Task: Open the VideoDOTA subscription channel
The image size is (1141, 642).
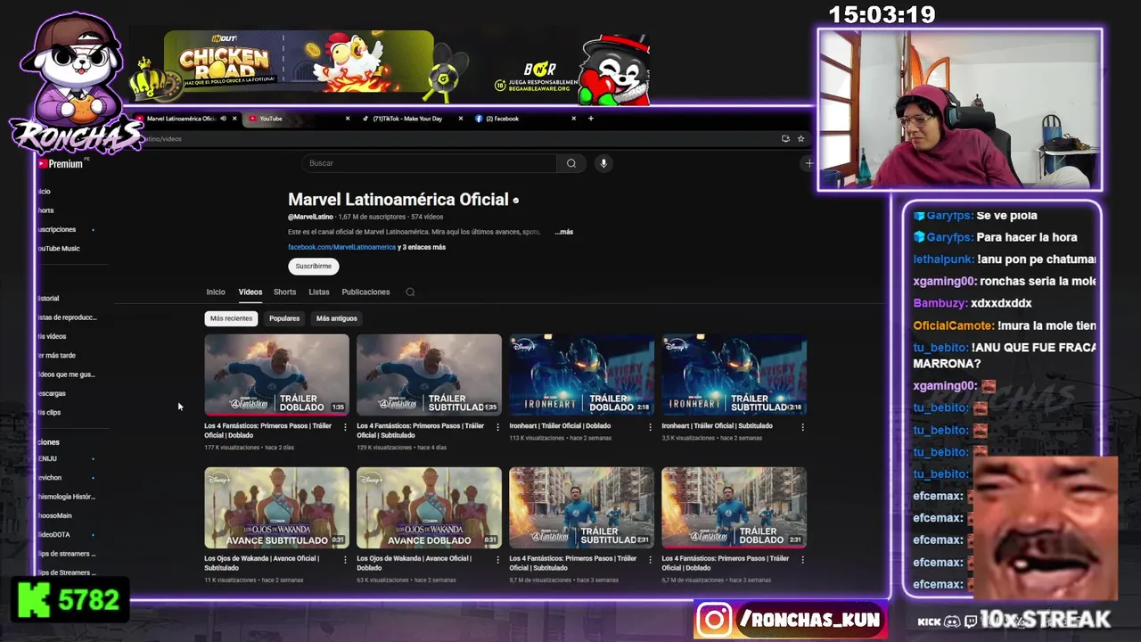Action: click(x=53, y=535)
